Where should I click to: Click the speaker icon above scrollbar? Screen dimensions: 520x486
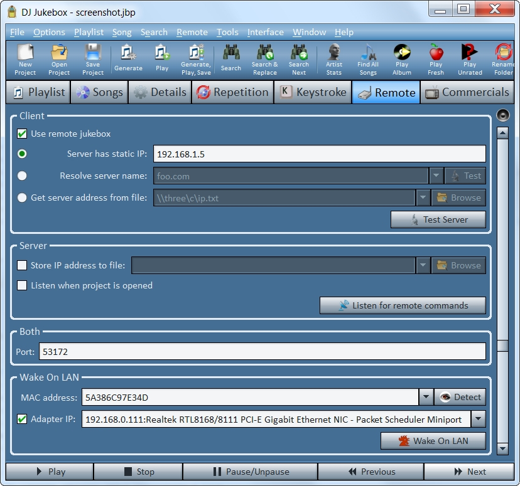[x=503, y=115]
